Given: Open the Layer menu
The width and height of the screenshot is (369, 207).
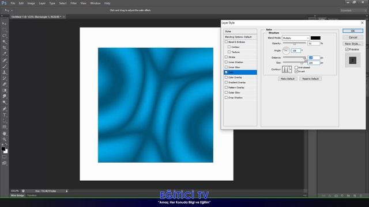Looking at the screenshot, I should (x=42, y=3).
